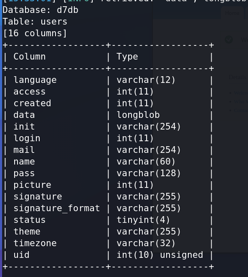Click the 'name' column entry
248x277 pixels.
pos(24,162)
